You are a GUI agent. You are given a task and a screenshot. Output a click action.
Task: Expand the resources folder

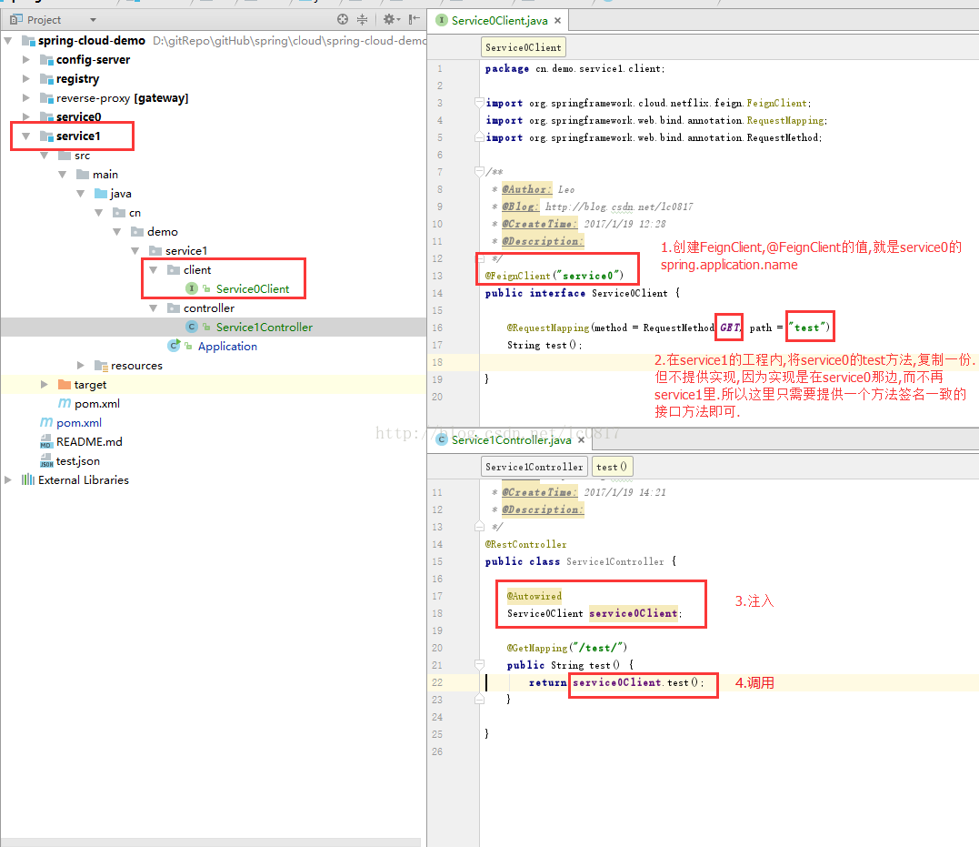pos(81,366)
